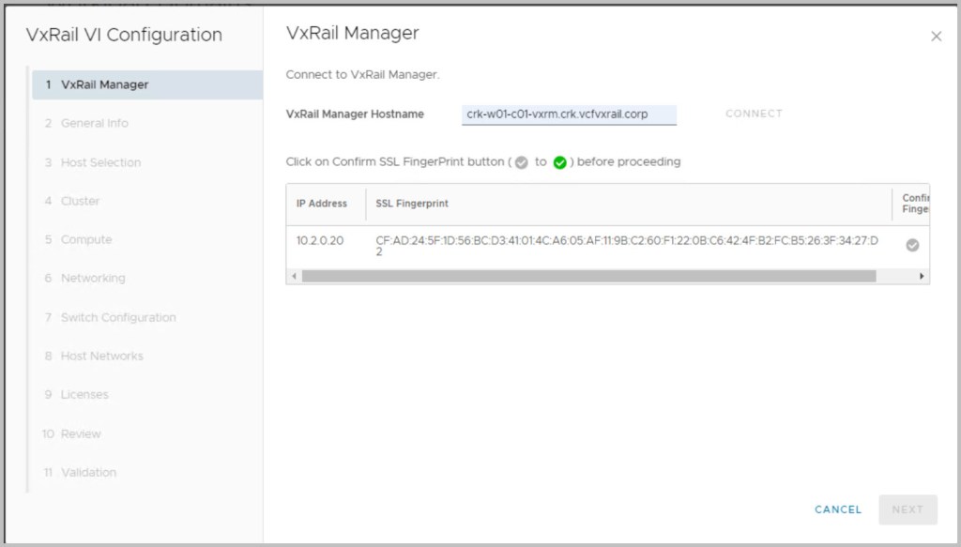Close the VxRail VI Configuration dialog
The width and height of the screenshot is (961, 547).
click(936, 37)
